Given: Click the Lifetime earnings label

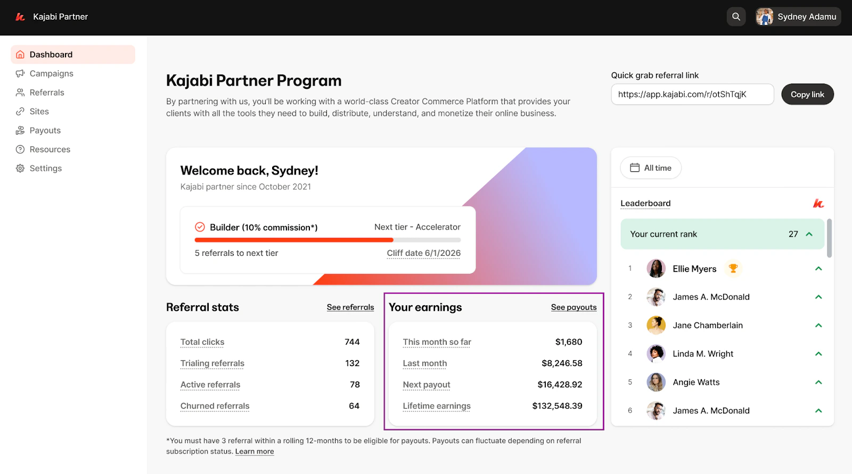Looking at the screenshot, I should point(437,406).
